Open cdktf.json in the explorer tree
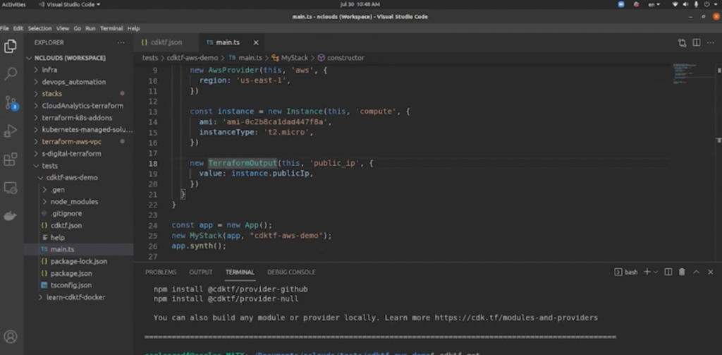 (x=79, y=225)
